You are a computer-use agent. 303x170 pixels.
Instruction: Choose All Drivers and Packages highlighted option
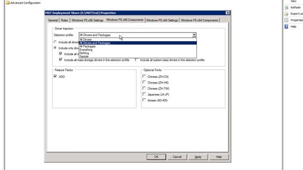coord(138,43)
